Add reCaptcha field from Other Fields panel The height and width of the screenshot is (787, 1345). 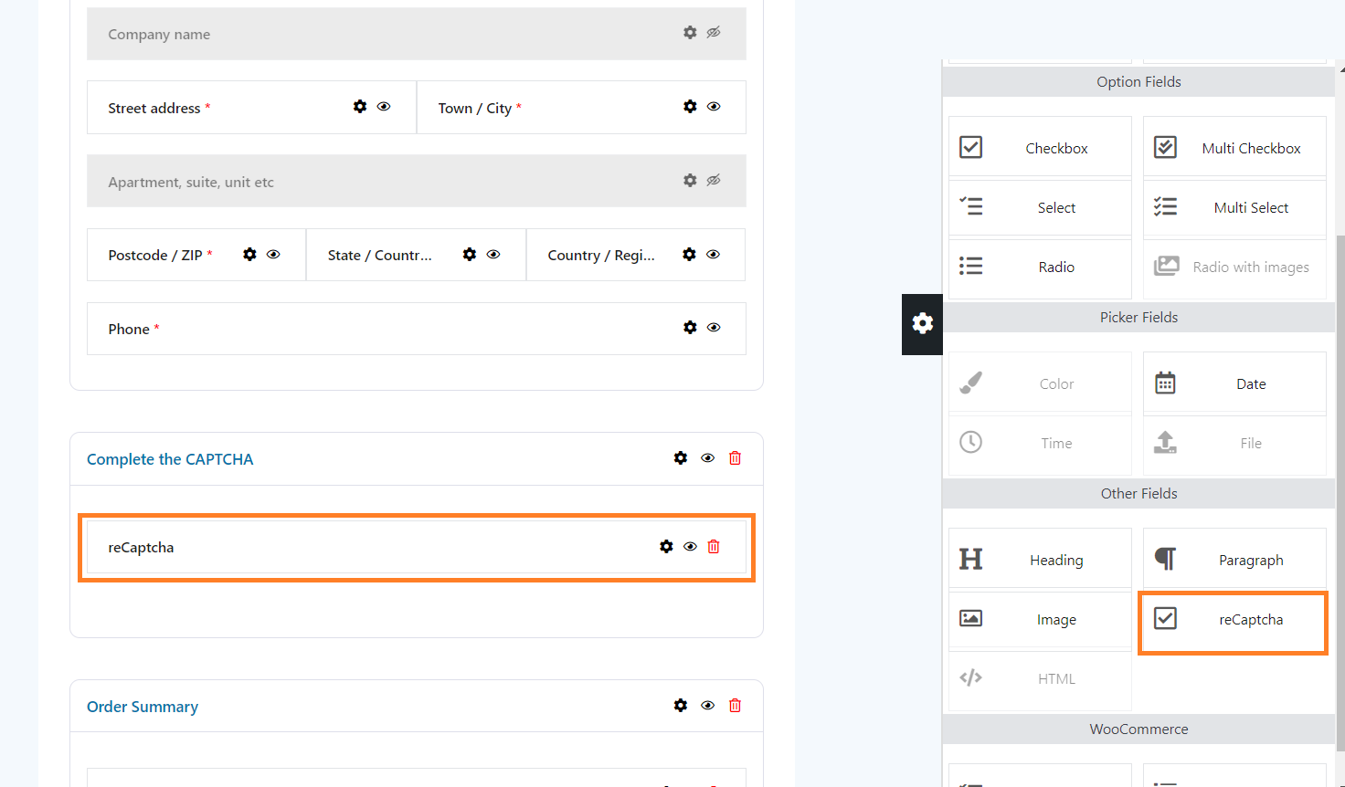click(1233, 623)
